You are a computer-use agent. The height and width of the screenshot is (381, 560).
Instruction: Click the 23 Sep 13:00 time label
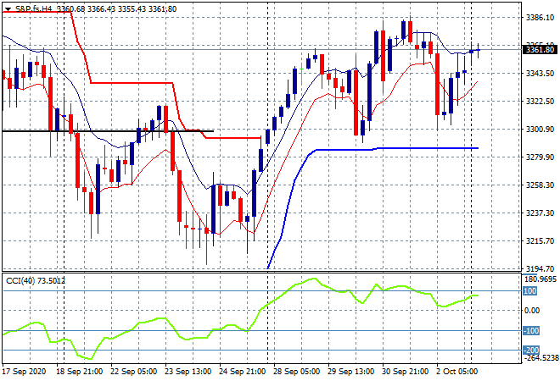tap(188, 372)
